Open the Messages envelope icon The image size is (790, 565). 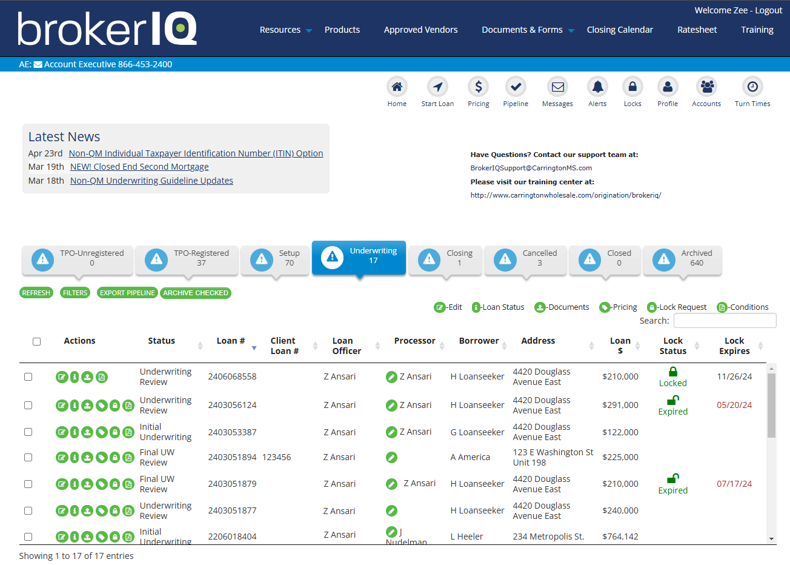tap(557, 87)
